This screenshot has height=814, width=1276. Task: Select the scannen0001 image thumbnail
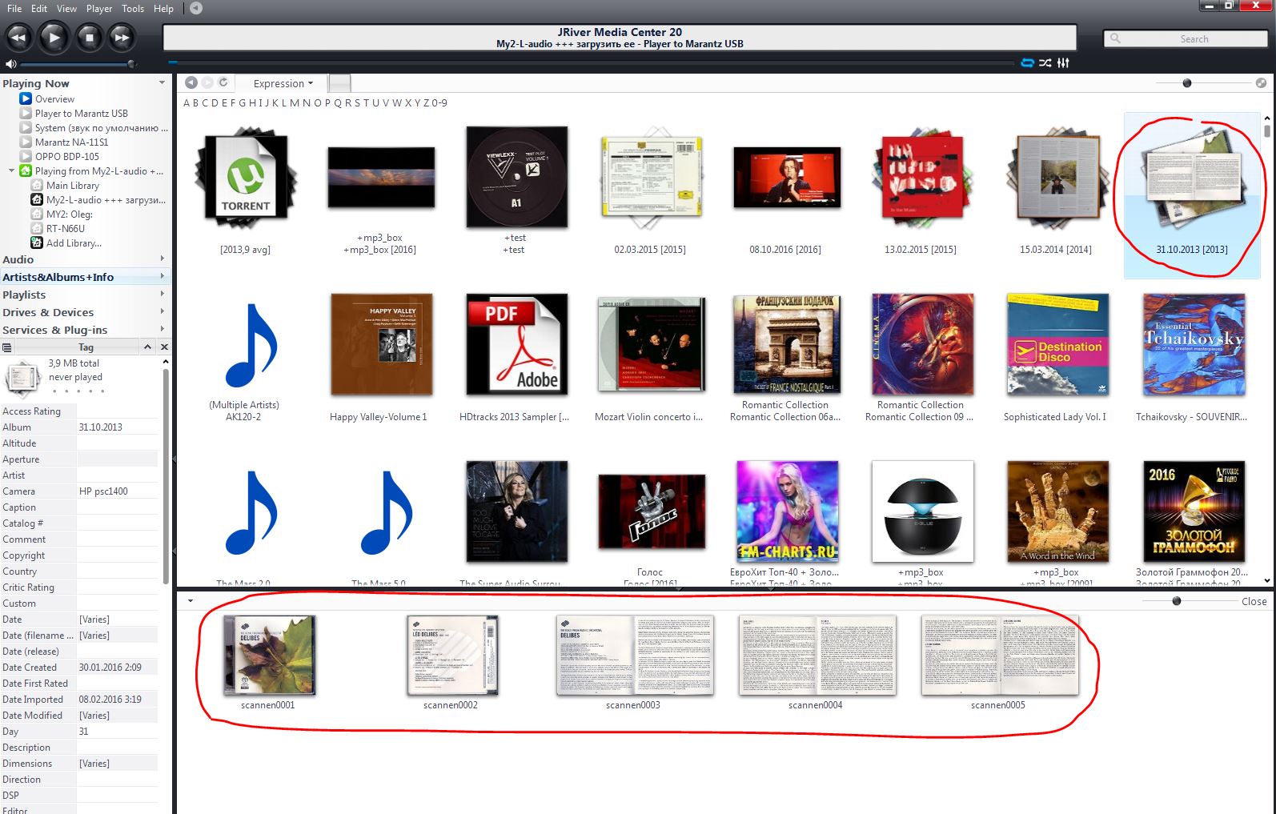tap(269, 655)
